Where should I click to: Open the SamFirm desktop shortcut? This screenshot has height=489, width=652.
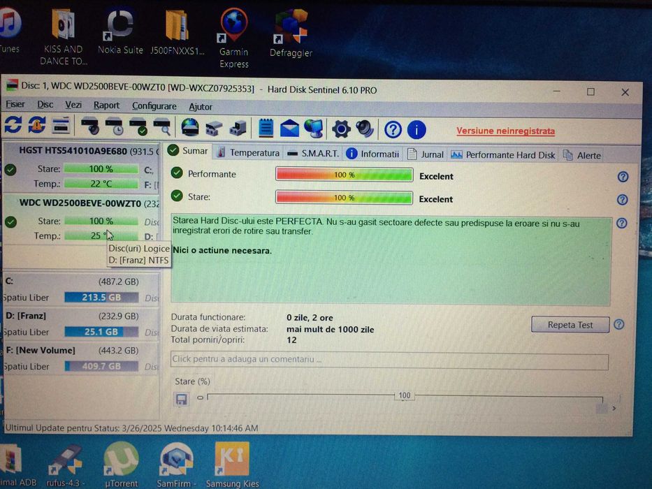176,465
